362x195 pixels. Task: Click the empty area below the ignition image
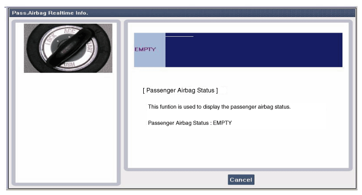coord(66,127)
